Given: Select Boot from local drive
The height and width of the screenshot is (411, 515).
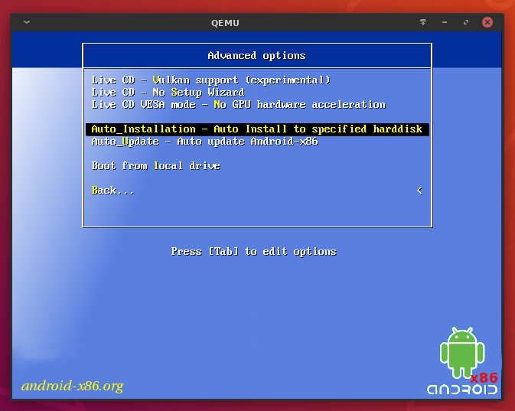Looking at the screenshot, I should pos(155,166).
